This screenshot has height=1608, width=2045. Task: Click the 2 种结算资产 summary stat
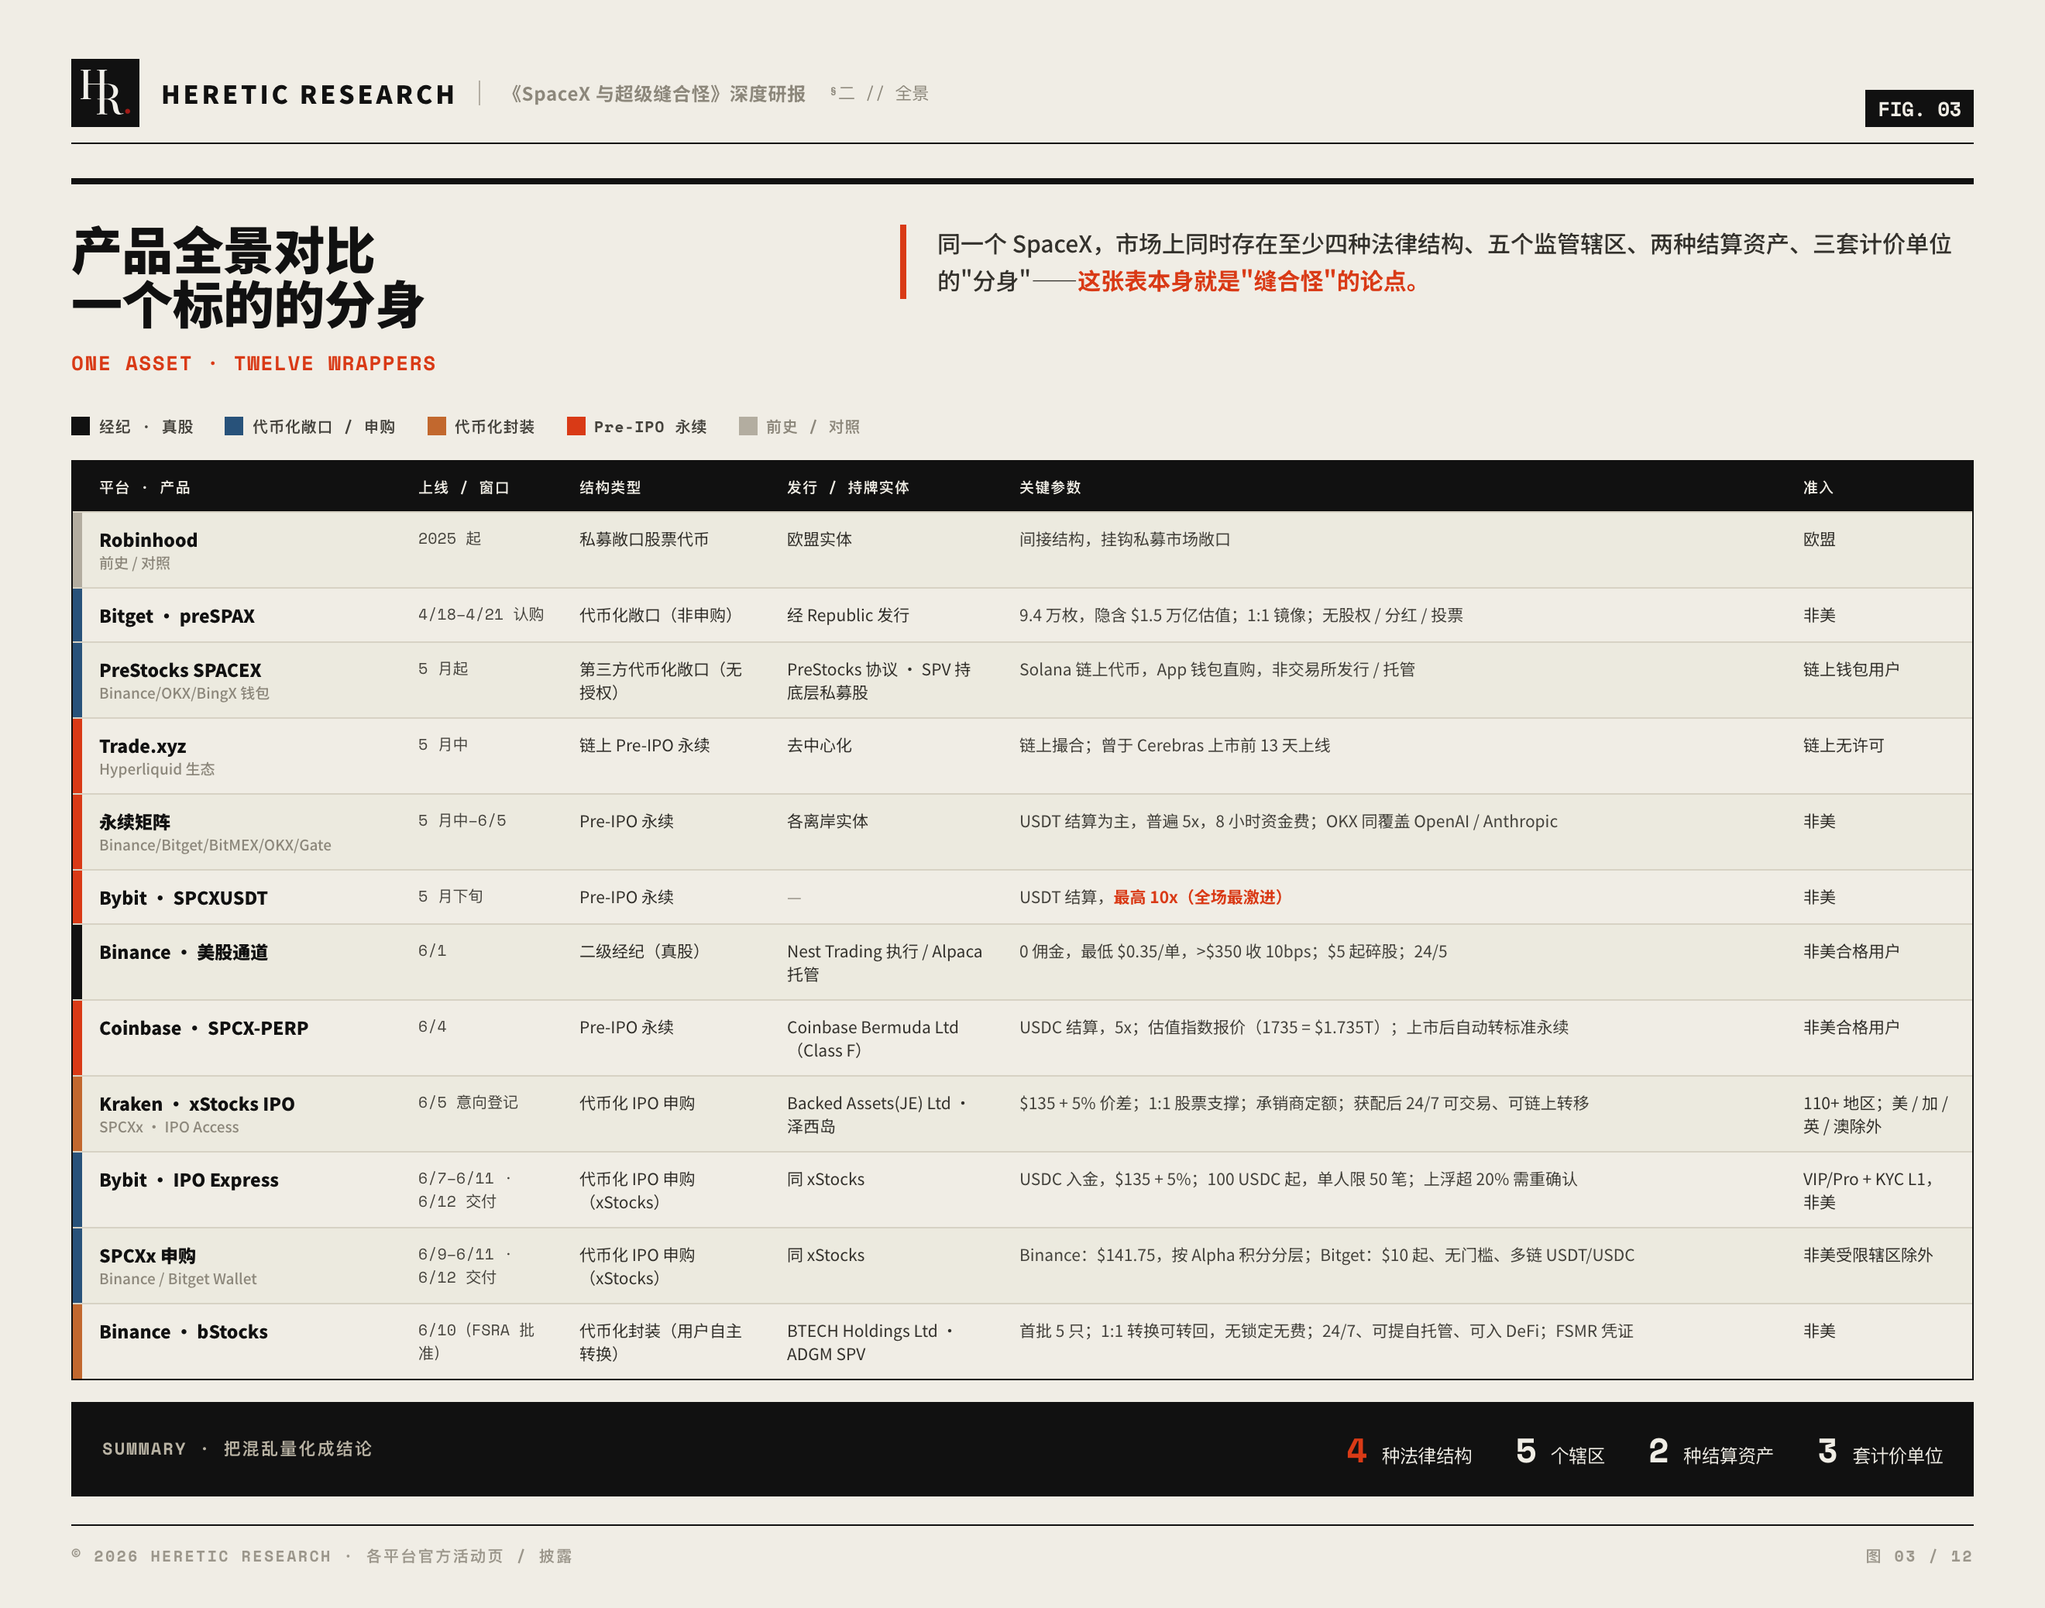(x=1711, y=1452)
